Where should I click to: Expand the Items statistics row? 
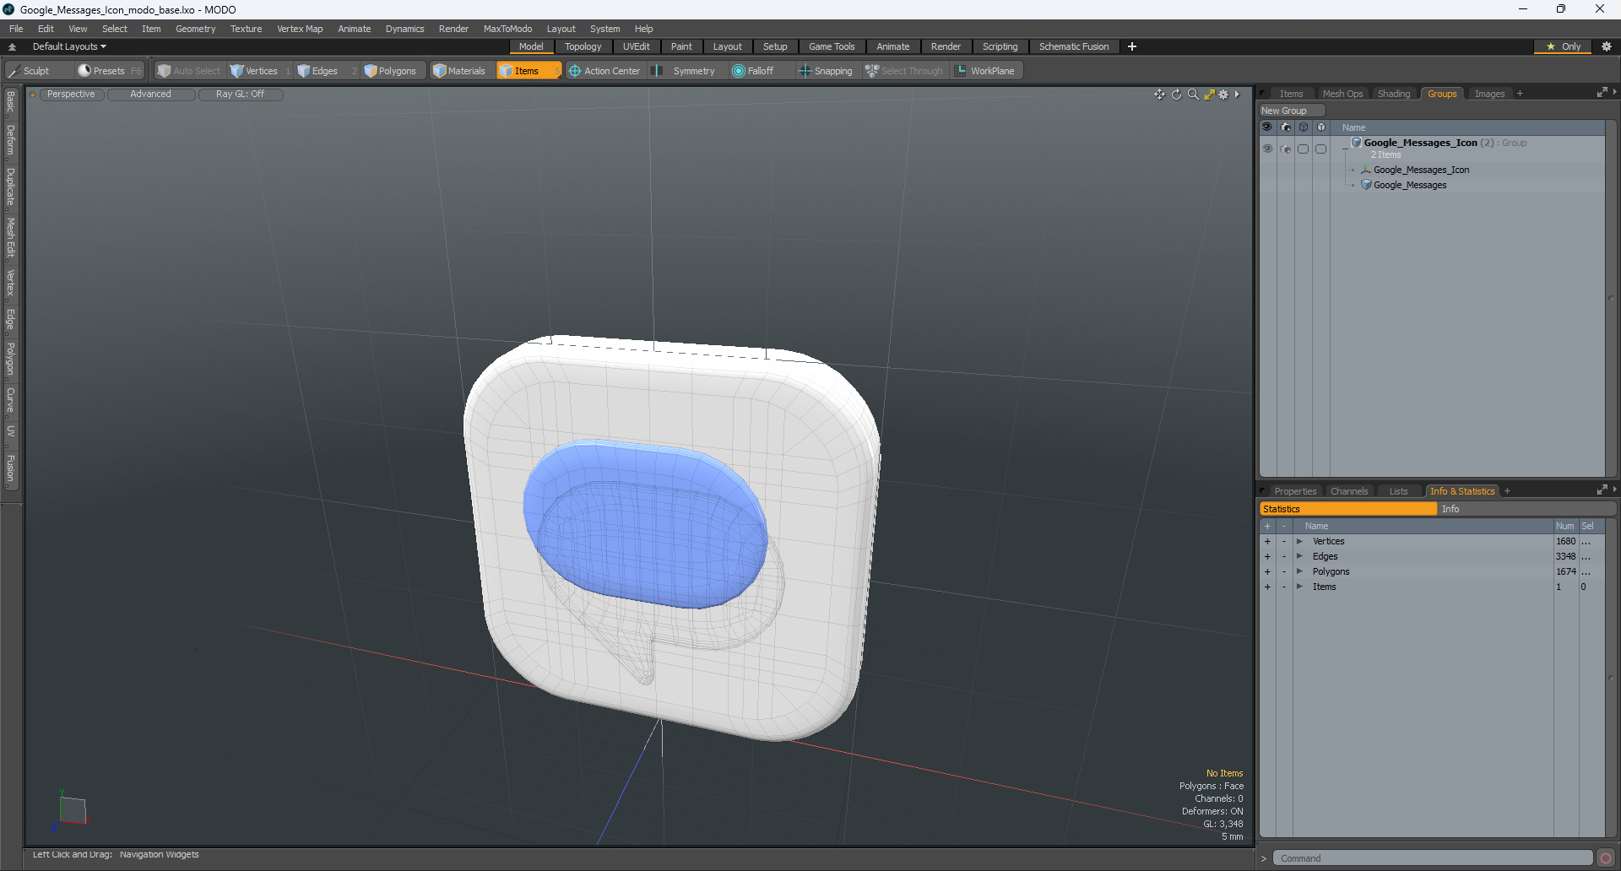1300,587
